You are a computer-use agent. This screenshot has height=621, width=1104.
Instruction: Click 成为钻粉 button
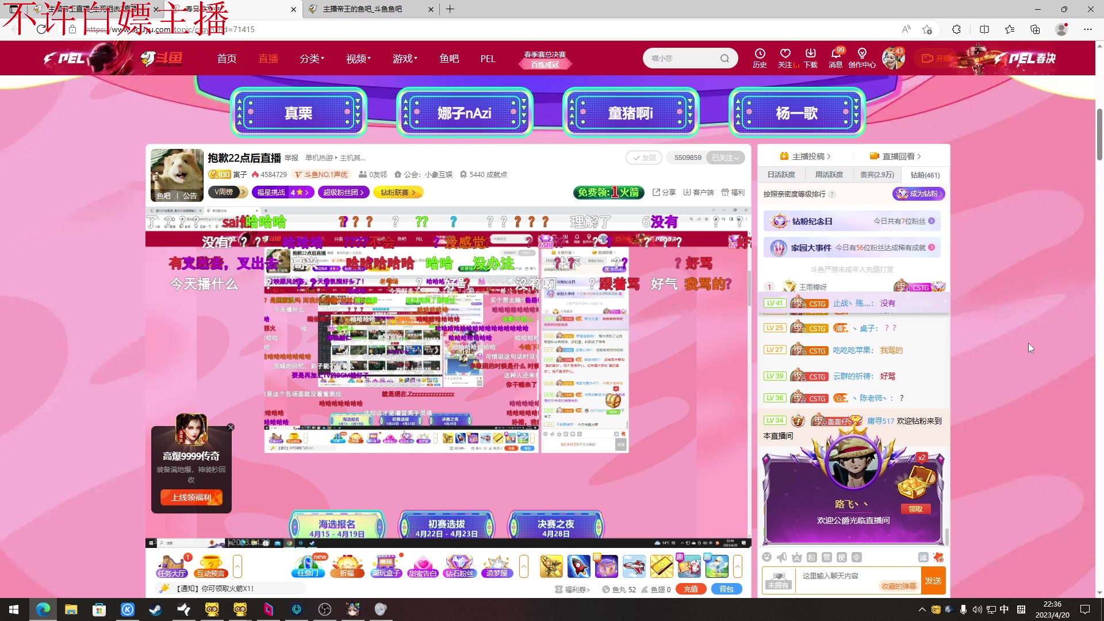[x=918, y=194]
